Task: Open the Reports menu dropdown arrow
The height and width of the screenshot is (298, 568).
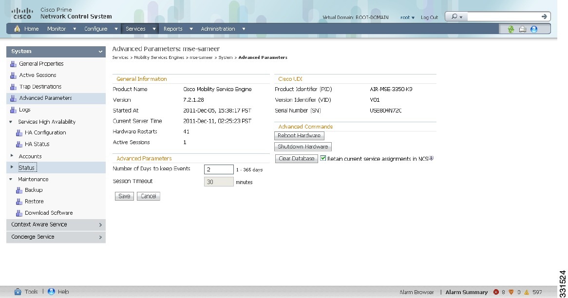Action: click(191, 29)
